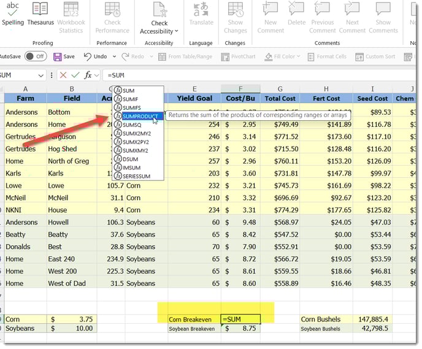The height and width of the screenshot is (349, 422).
Task: Click the Undo button
Action: click(x=95, y=56)
